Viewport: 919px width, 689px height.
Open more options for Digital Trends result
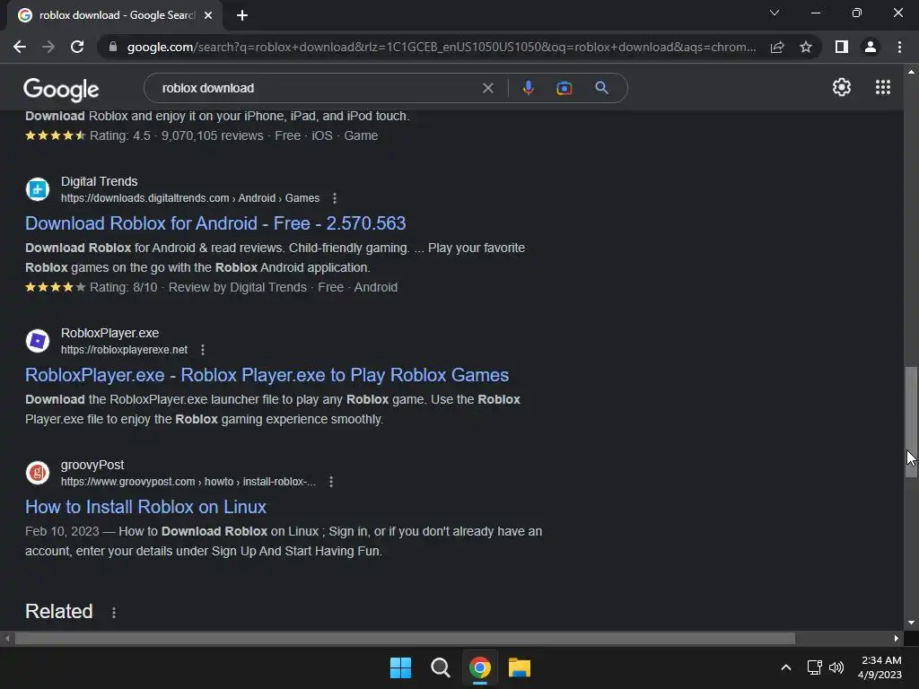pyautogui.click(x=335, y=198)
